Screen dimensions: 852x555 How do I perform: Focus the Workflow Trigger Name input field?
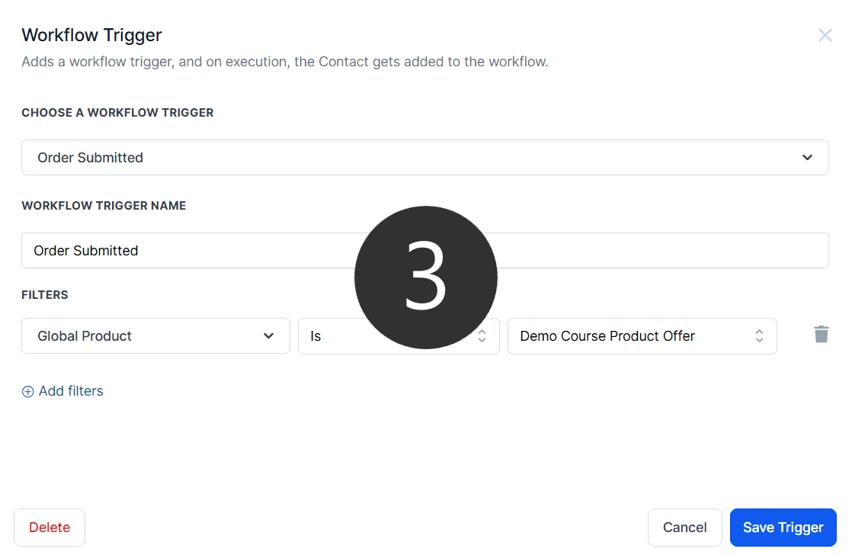coord(191,251)
